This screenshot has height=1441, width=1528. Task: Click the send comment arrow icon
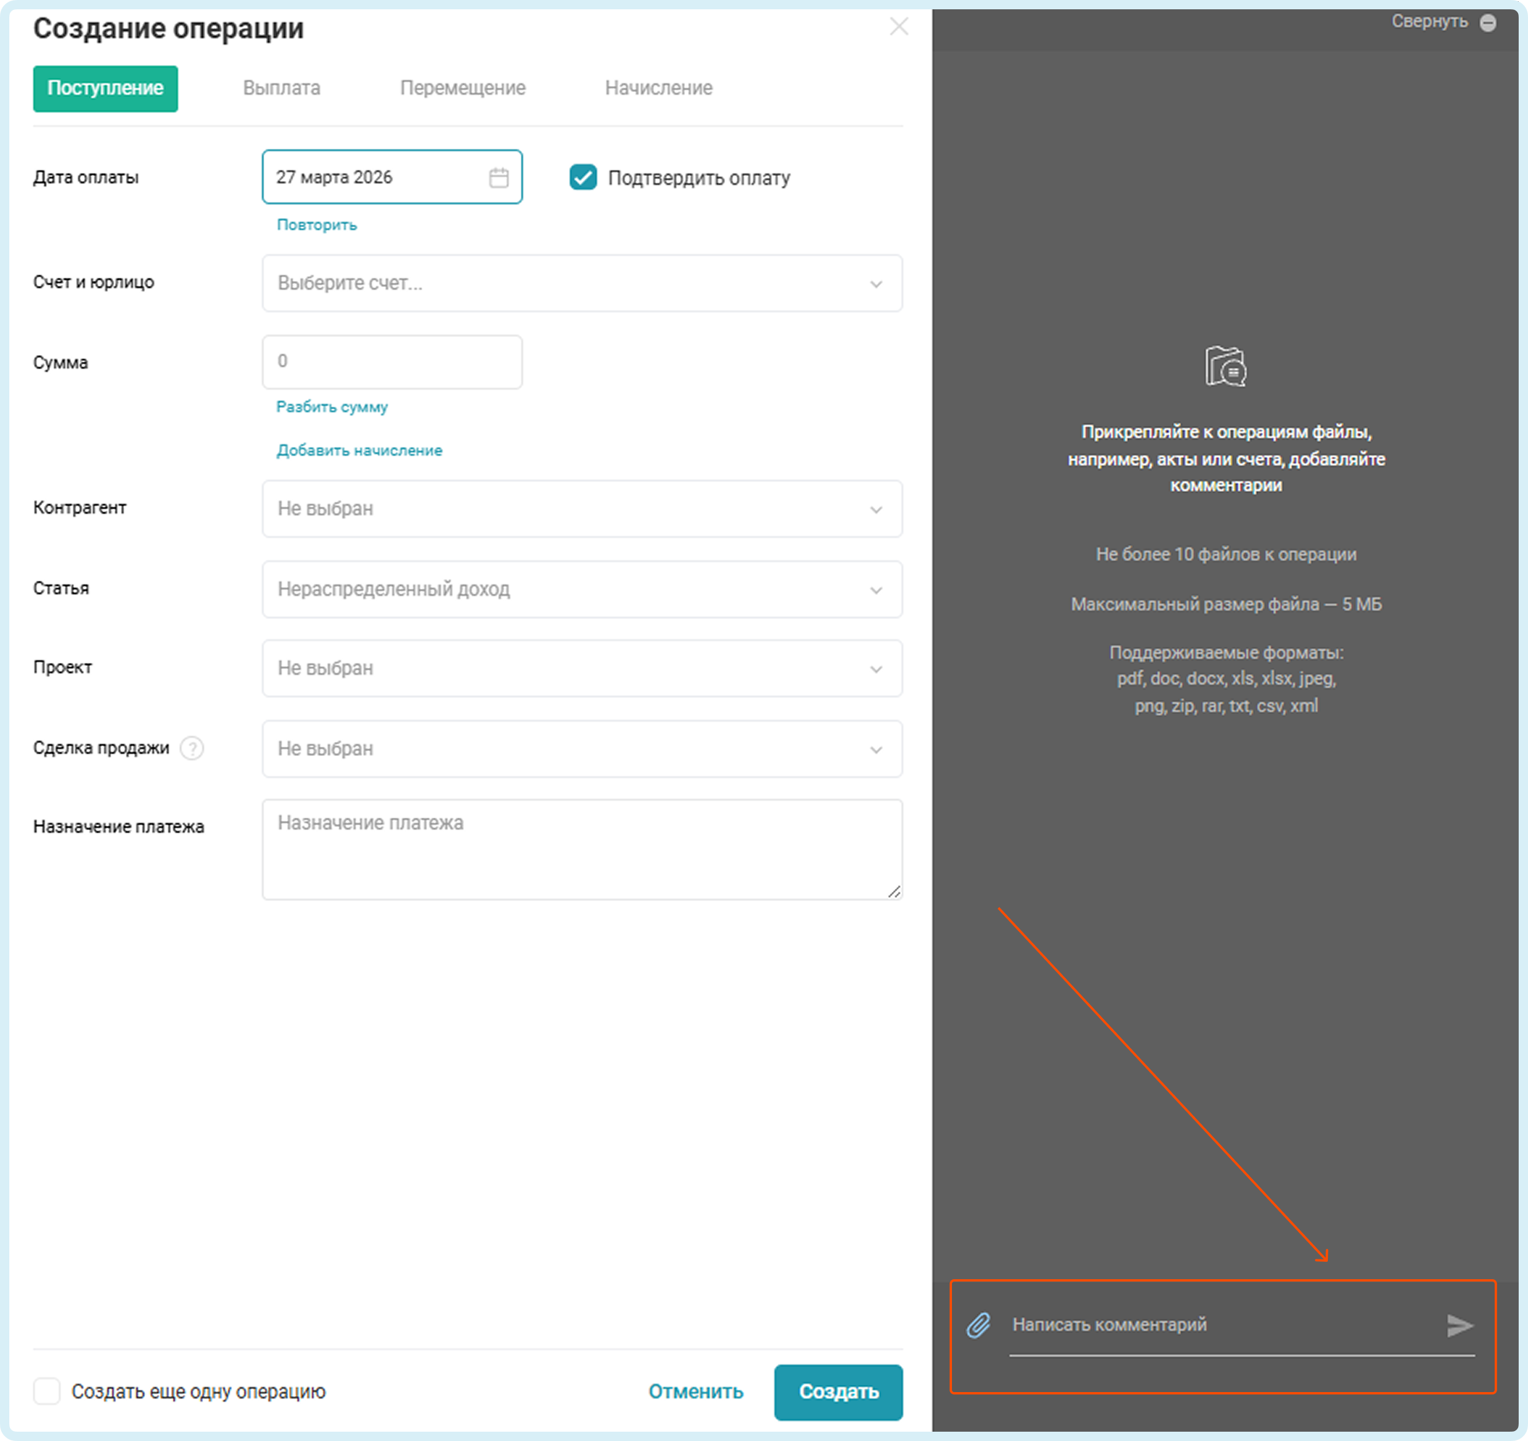click(x=1458, y=1325)
